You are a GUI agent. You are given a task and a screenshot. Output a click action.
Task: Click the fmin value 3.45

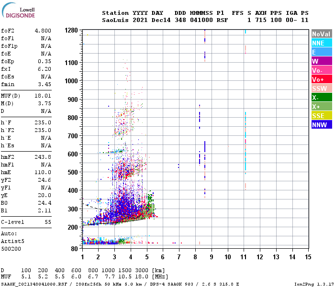(45, 84)
